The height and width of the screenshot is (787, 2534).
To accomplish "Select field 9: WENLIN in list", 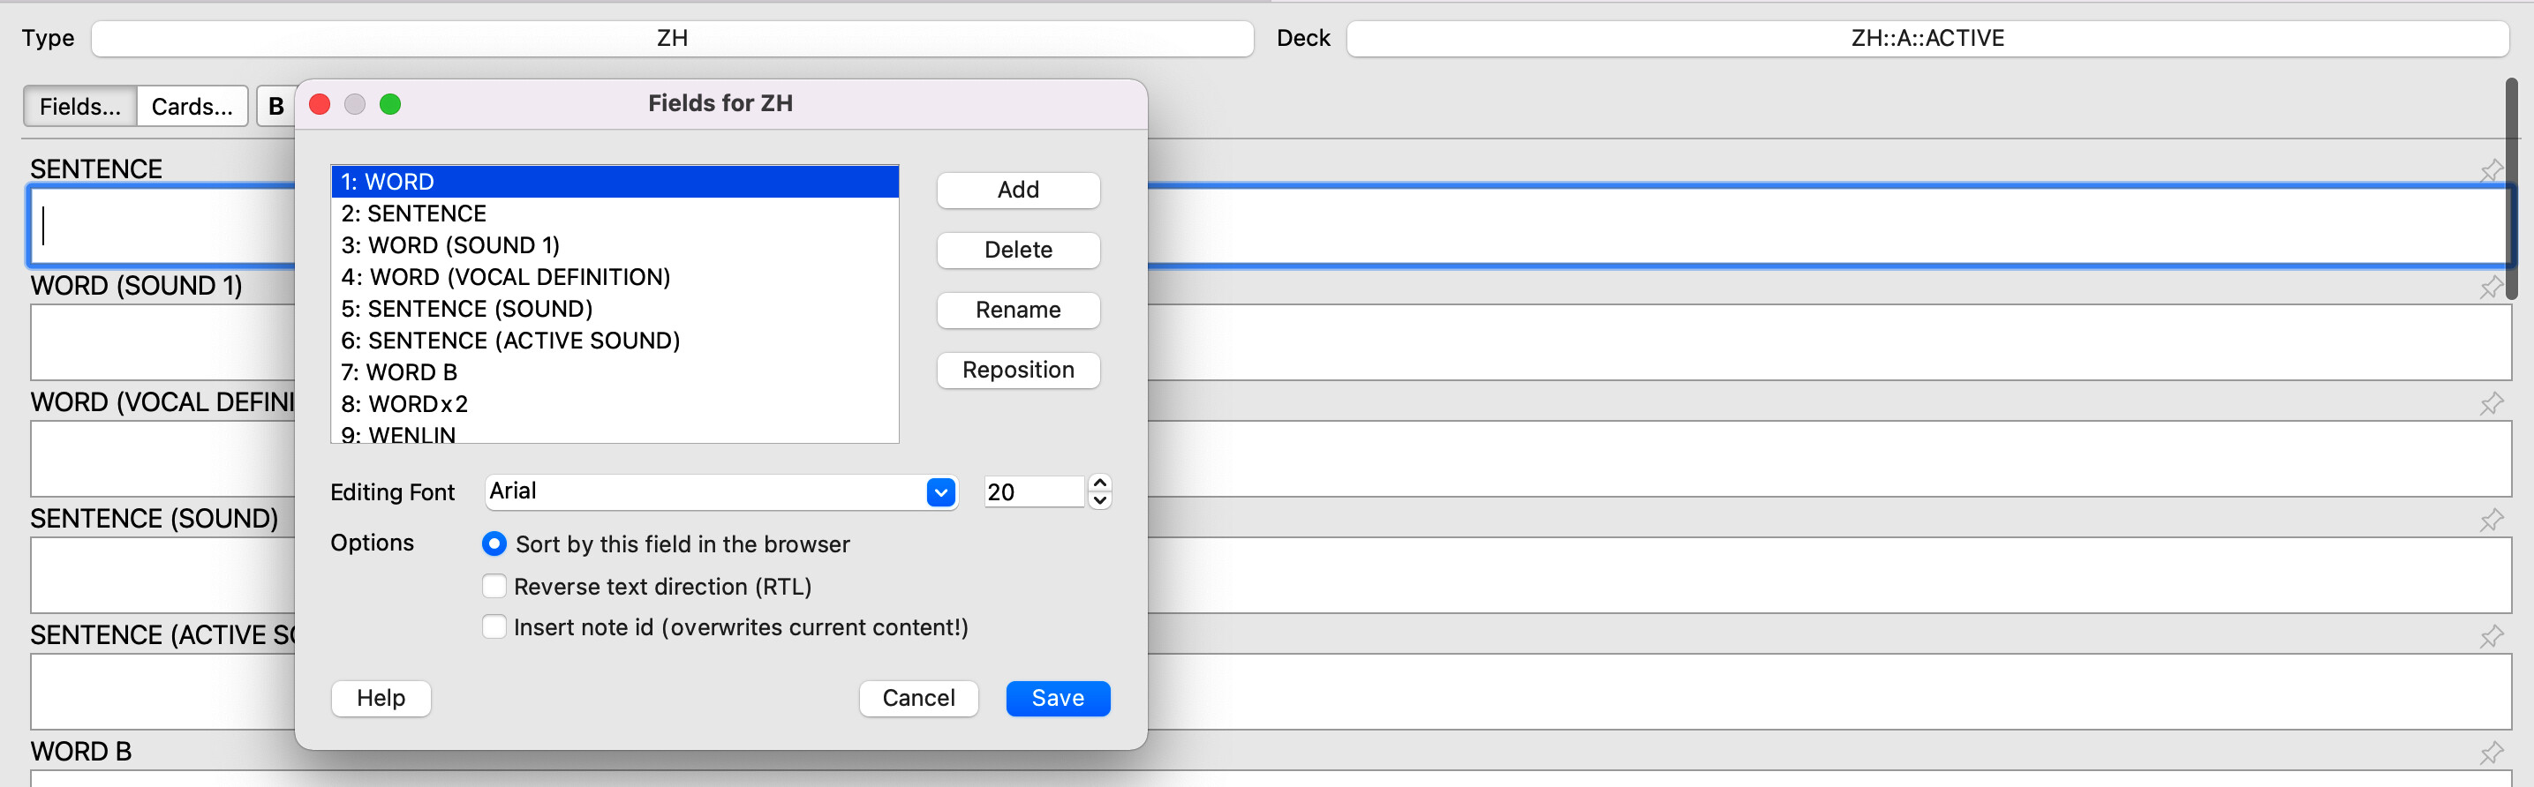I will (x=615, y=432).
